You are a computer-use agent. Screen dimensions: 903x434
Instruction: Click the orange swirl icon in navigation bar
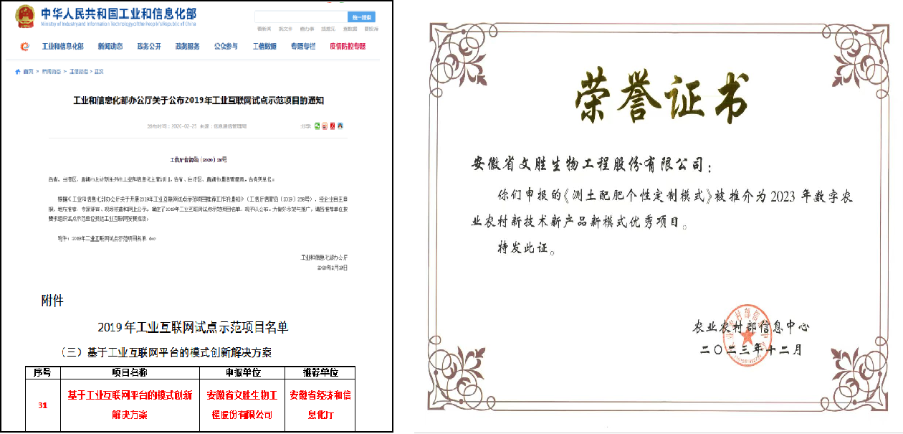25,47
